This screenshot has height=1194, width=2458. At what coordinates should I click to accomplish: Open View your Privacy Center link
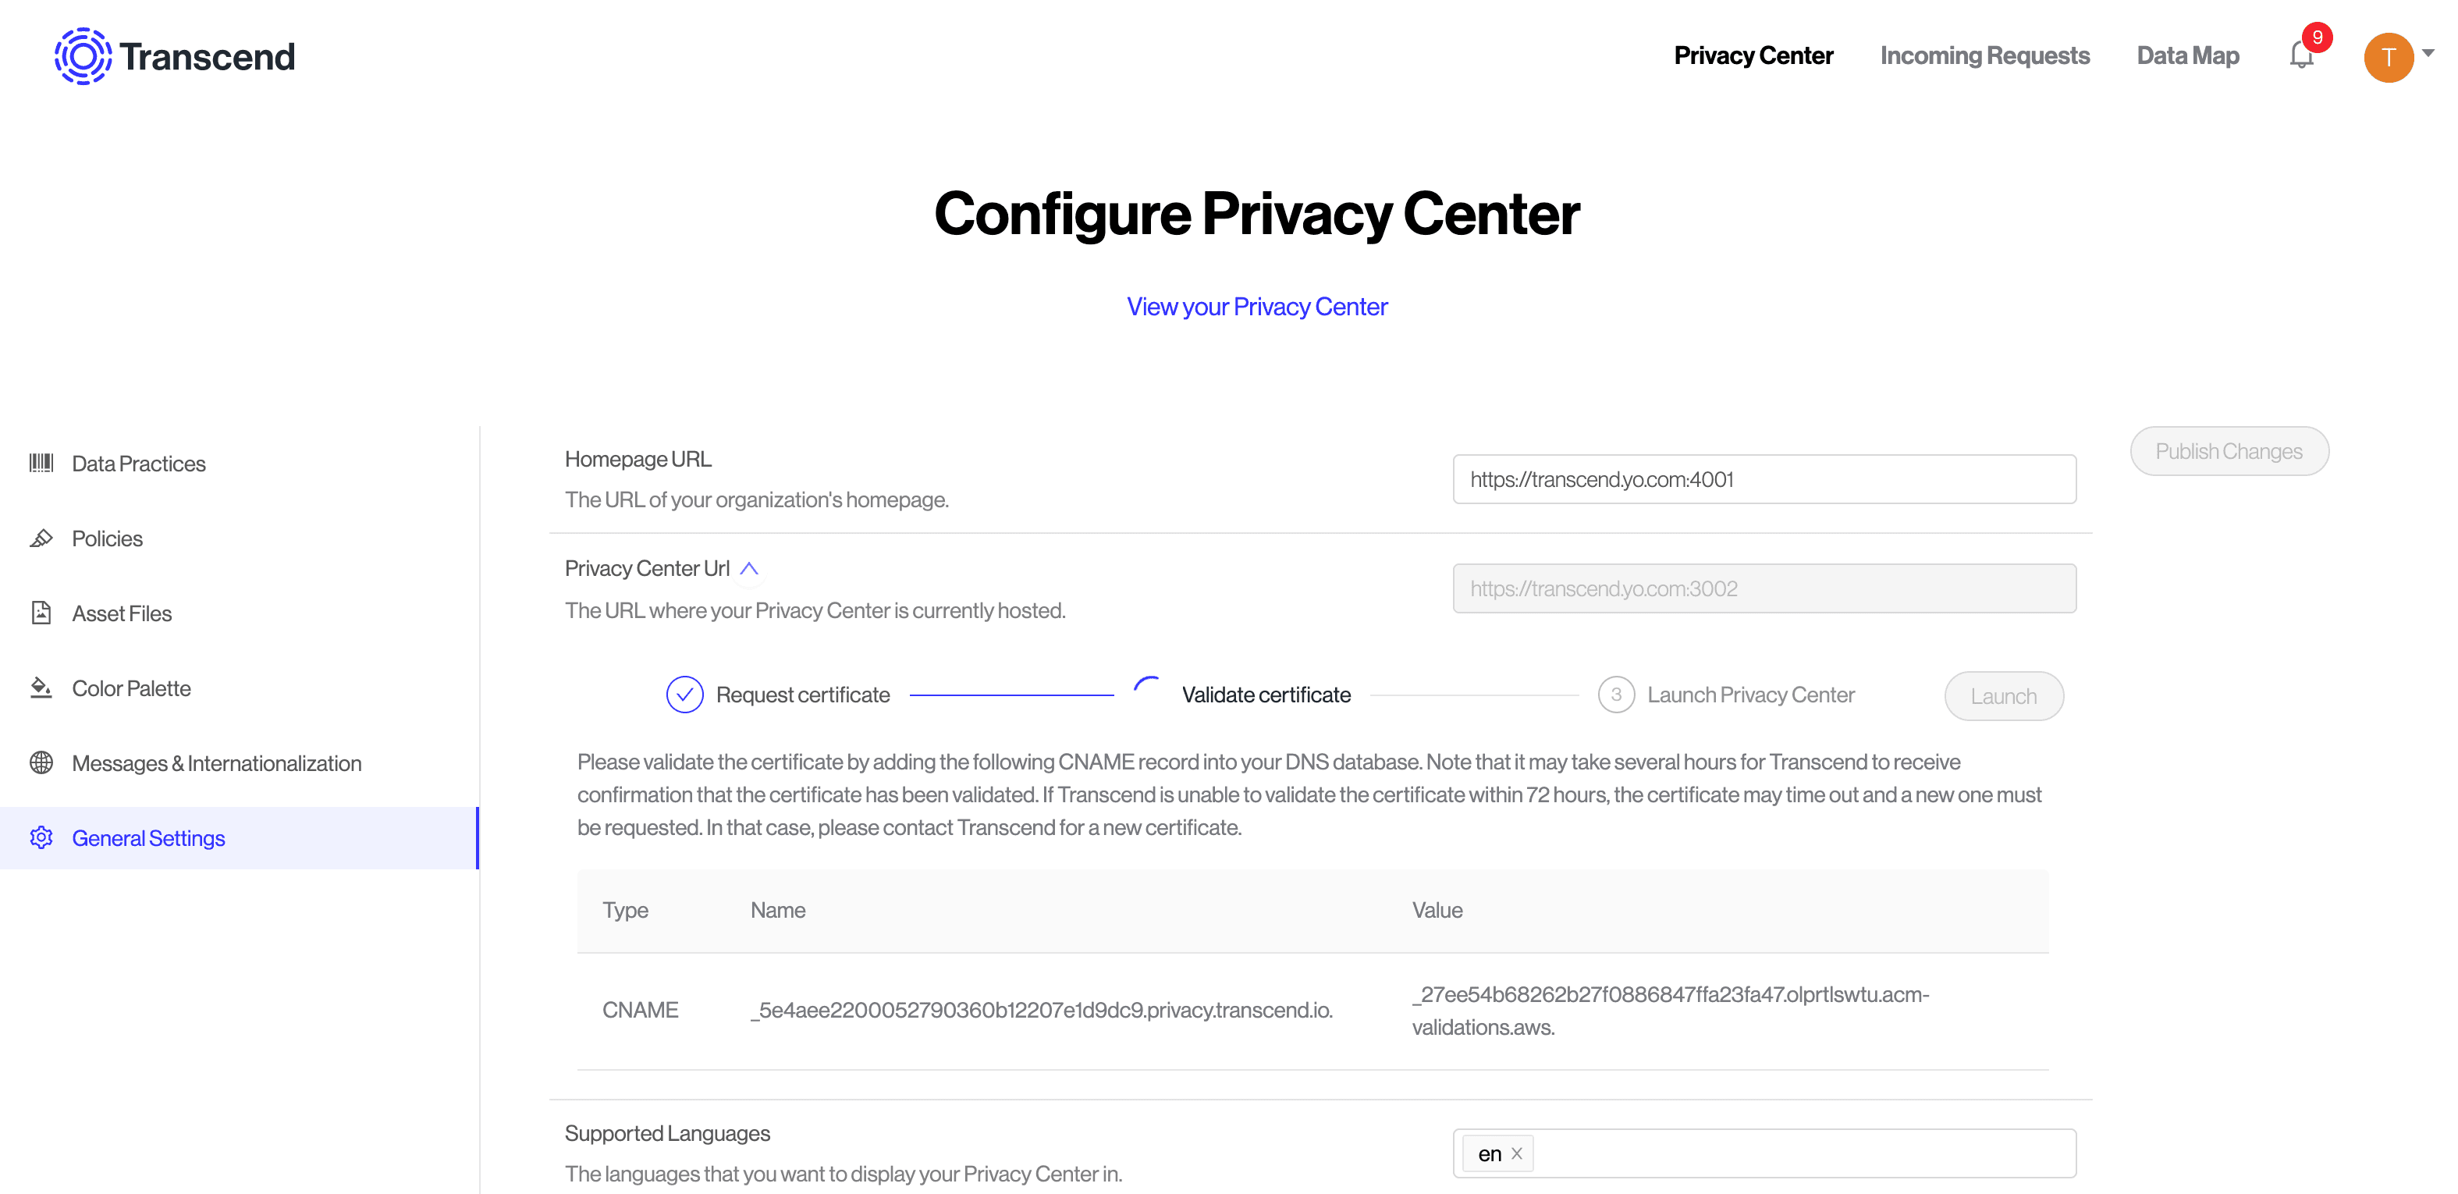click(x=1256, y=307)
